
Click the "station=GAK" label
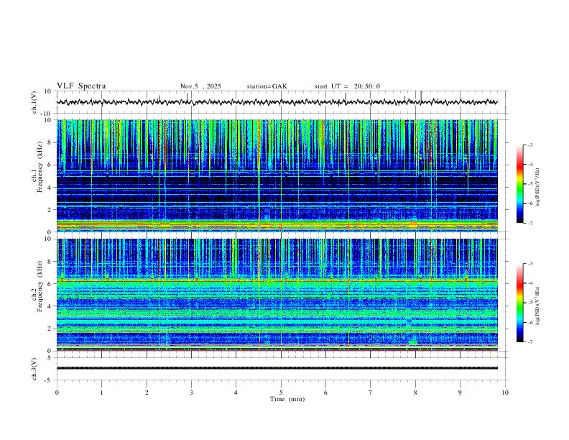click(x=267, y=86)
